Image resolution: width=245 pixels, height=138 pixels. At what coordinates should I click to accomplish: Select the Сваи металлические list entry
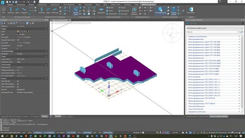coord(196,109)
